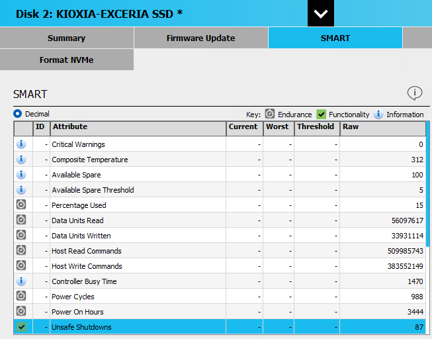The width and height of the screenshot is (432, 339).
Task: Click endurance icon for Percentage Used row
Action: (x=21, y=205)
